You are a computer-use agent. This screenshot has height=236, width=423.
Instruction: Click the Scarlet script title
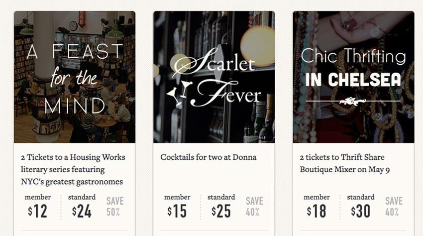click(213, 63)
